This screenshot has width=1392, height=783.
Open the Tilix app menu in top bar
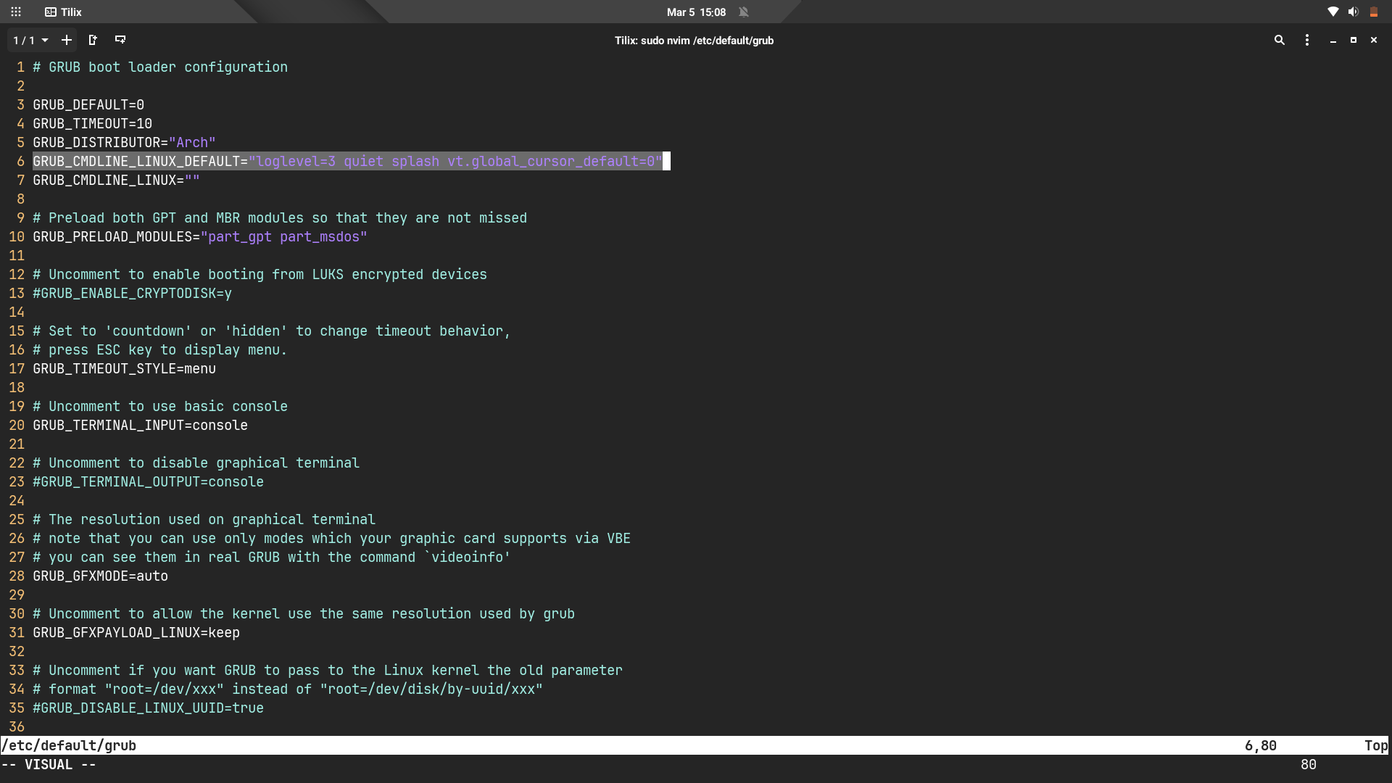64,12
